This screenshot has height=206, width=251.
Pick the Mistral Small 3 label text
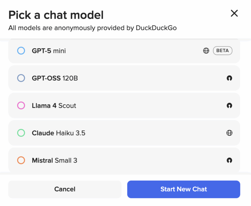click(54, 160)
